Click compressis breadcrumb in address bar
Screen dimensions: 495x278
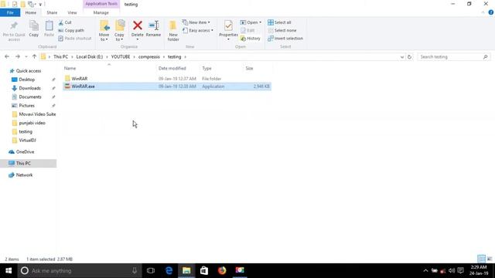(149, 56)
